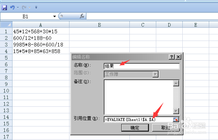Click inside the formula bar
The height and width of the screenshot is (140, 218).
[152, 16]
